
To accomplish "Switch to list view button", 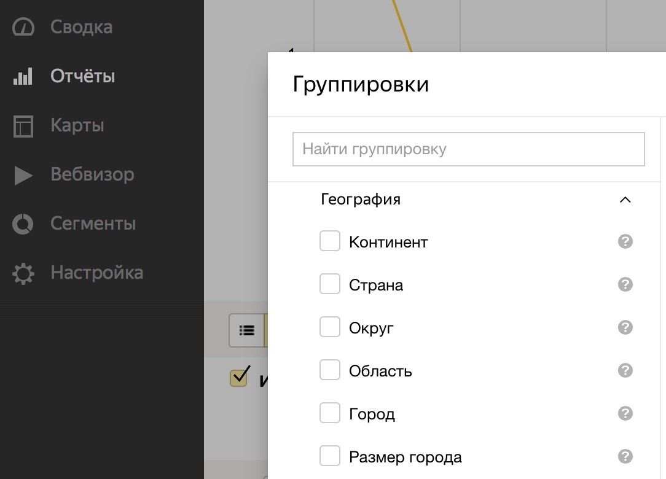I will coord(247,330).
